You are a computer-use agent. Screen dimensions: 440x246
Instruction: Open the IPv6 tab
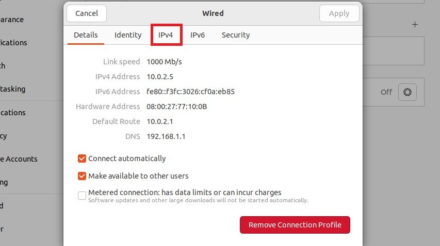point(198,35)
